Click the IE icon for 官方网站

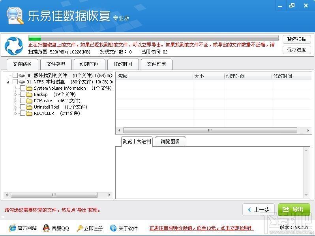click(12, 228)
